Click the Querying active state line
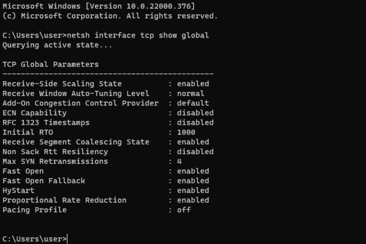 click(57, 45)
